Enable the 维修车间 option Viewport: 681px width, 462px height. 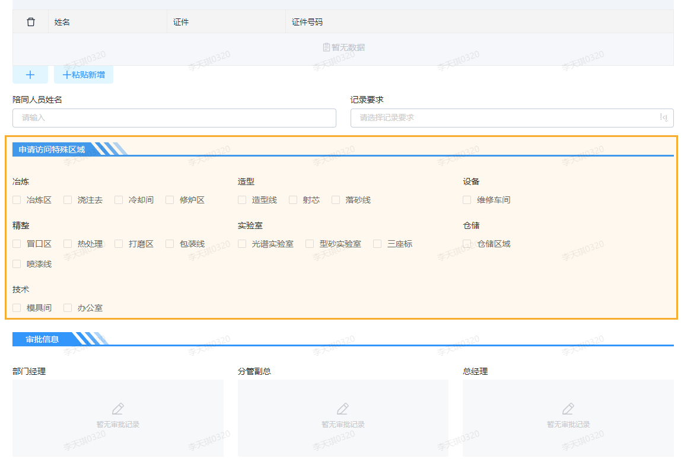467,200
